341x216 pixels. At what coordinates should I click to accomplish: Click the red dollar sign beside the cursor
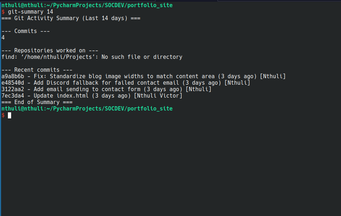(3, 115)
